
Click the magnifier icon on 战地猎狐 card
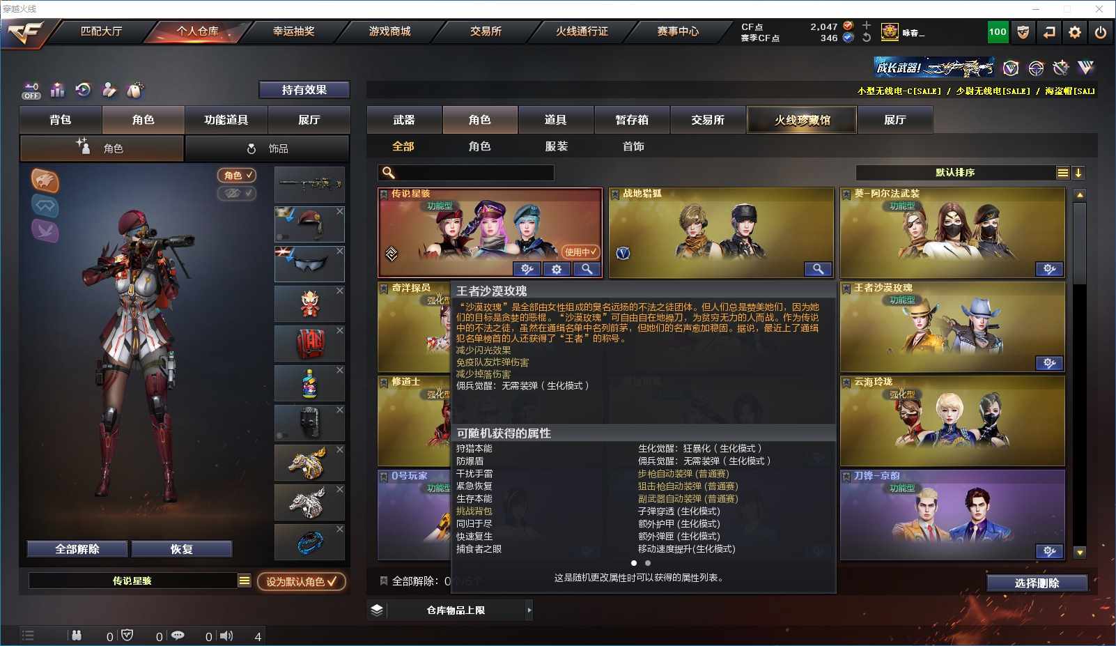coord(818,268)
